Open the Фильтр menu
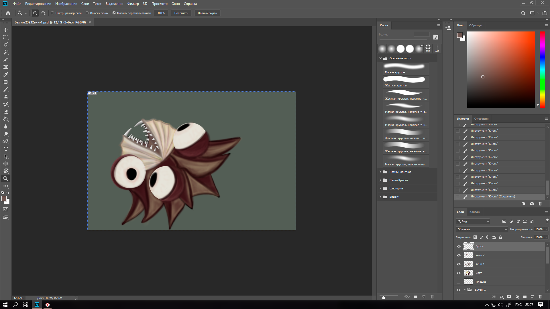Viewport: 550px width, 309px height. click(133, 4)
